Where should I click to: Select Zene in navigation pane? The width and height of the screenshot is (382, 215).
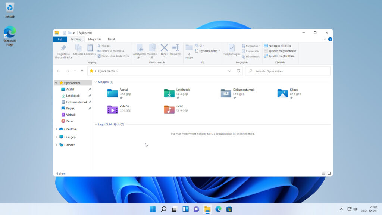(x=69, y=121)
